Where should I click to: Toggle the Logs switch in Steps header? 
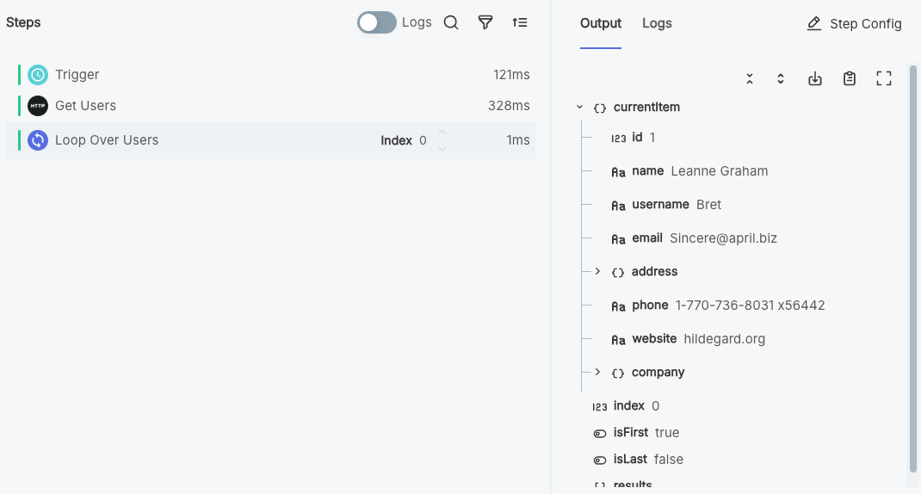coord(377,22)
